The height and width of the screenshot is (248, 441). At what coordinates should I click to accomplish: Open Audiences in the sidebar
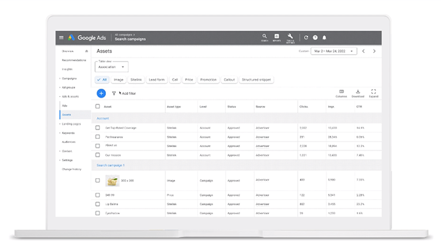click(x=69, y=142)
